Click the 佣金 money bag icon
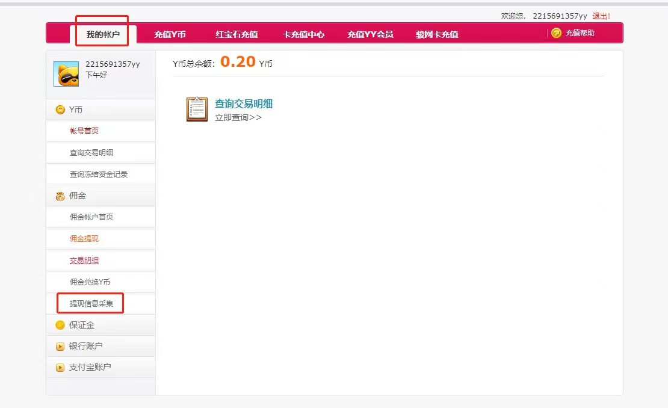 (60, 196)
